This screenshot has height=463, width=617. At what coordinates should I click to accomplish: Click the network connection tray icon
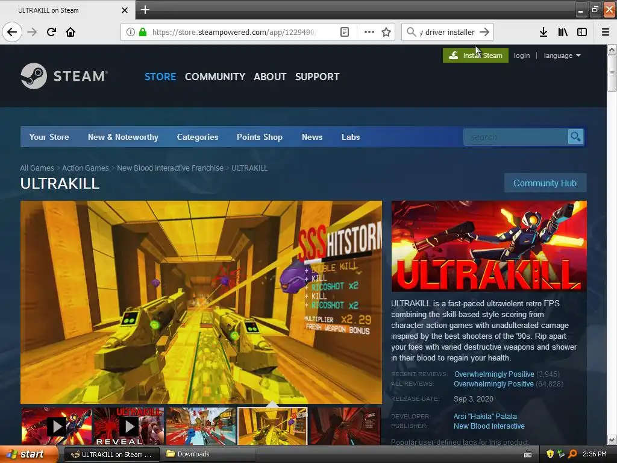pos(561,454)
